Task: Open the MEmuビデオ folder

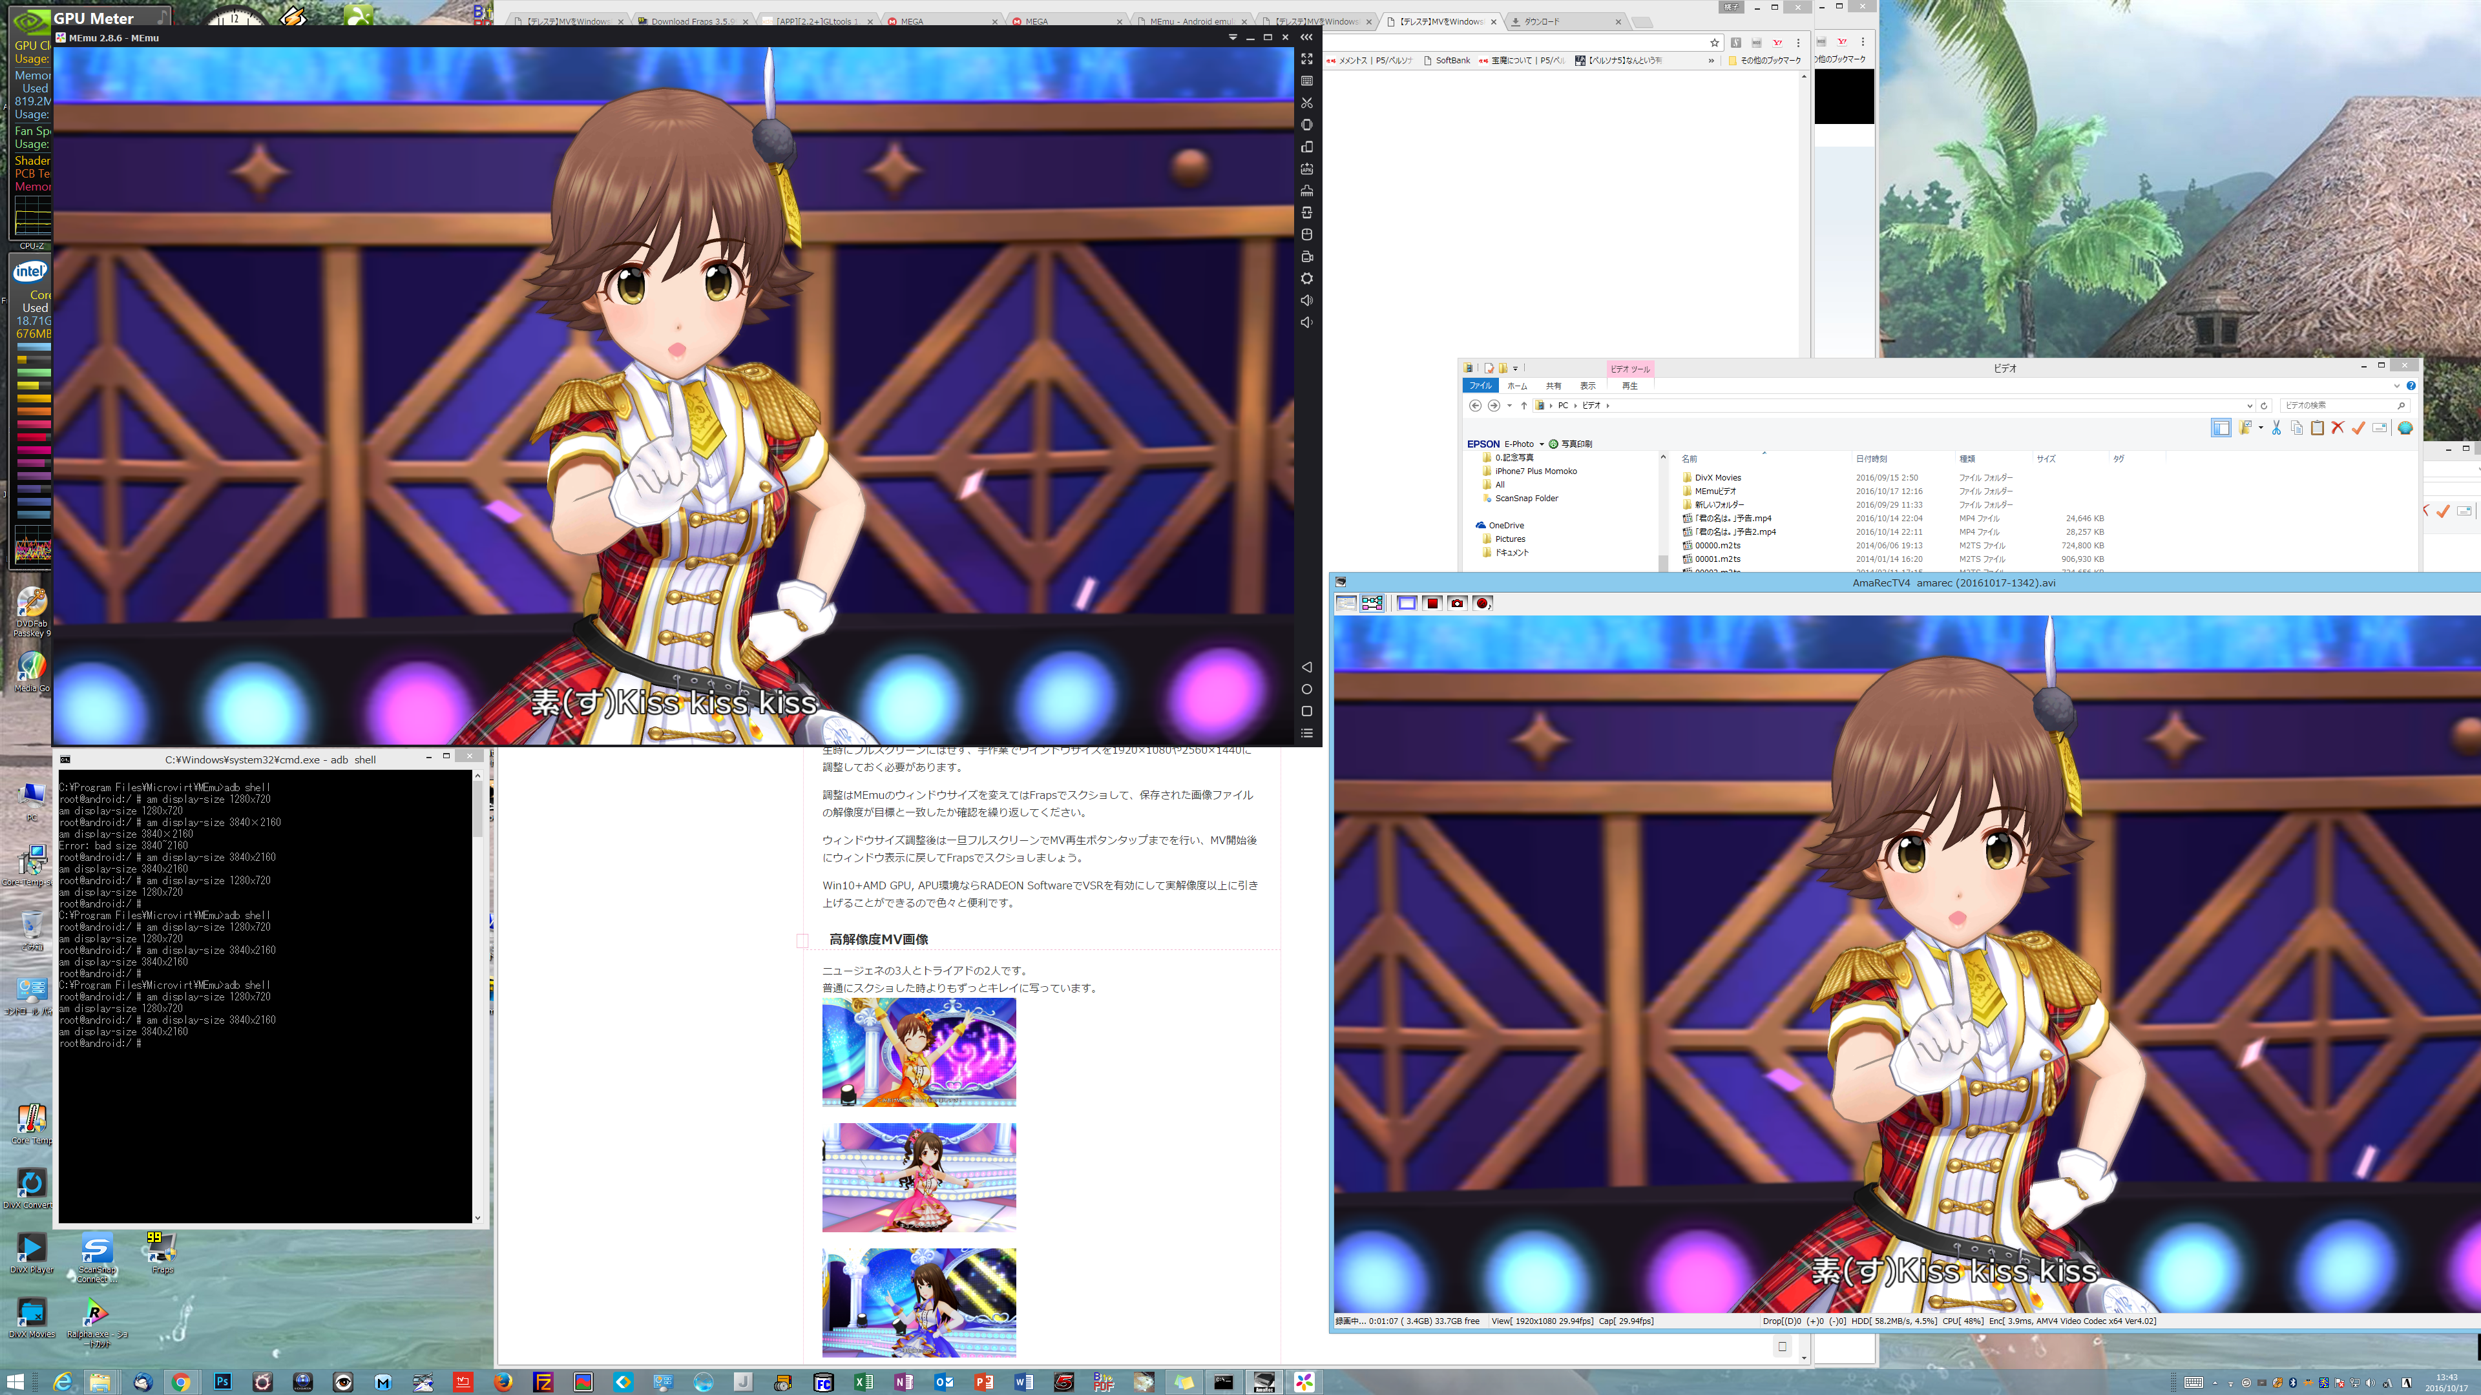Action: (x=1715, y=491)
